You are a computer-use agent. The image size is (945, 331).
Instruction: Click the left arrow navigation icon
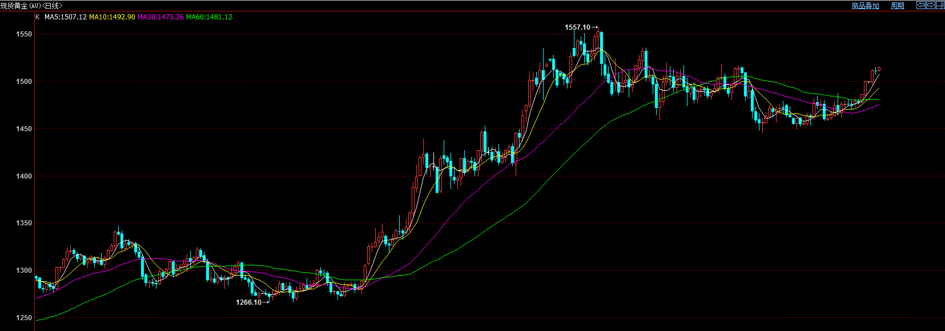point(921,5)
